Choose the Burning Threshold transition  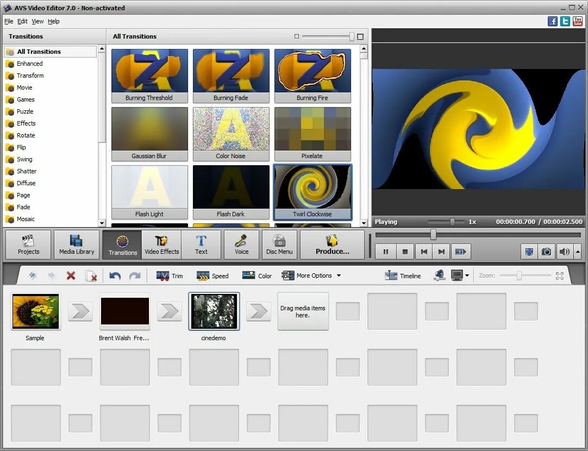point(149,76)
